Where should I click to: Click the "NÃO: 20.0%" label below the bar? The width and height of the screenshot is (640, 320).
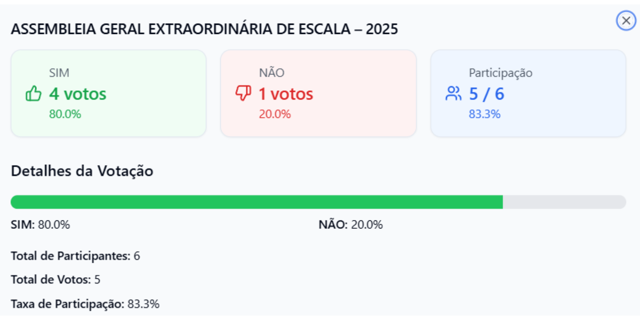click(350, 224)
